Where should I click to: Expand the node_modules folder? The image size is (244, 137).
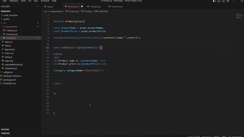pos(2,15)
